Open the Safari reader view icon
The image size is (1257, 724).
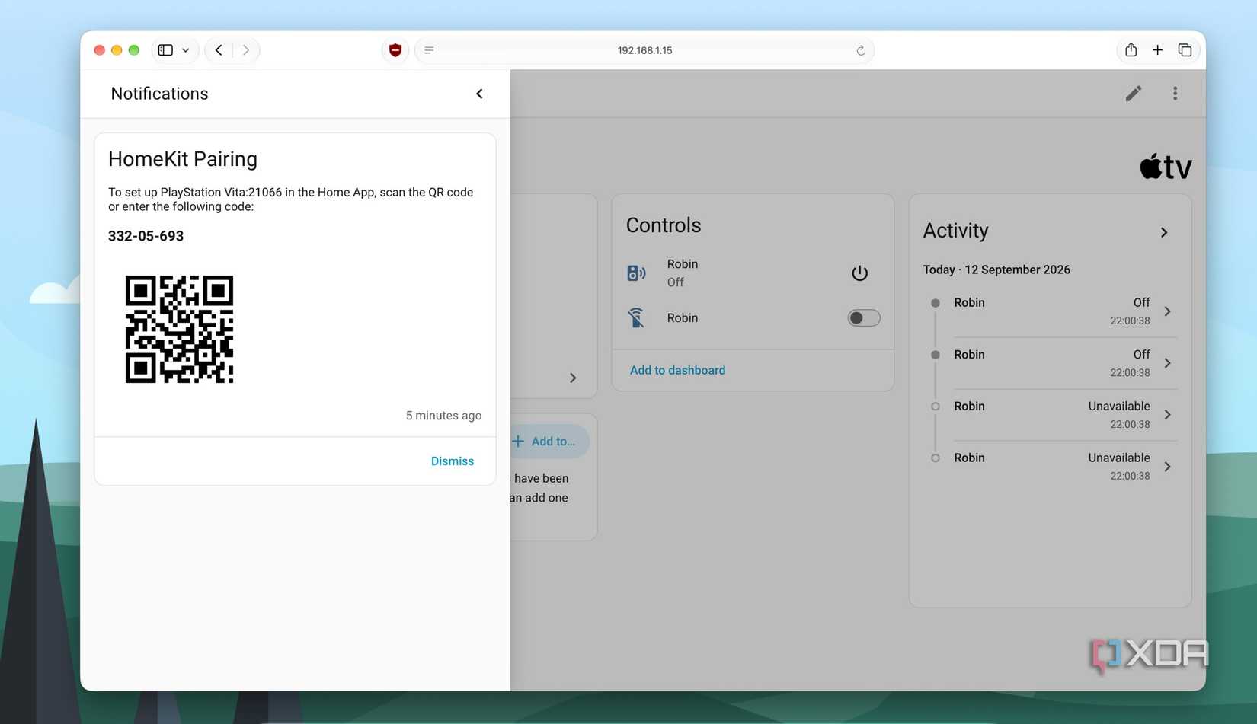click(x=429, y=50)
